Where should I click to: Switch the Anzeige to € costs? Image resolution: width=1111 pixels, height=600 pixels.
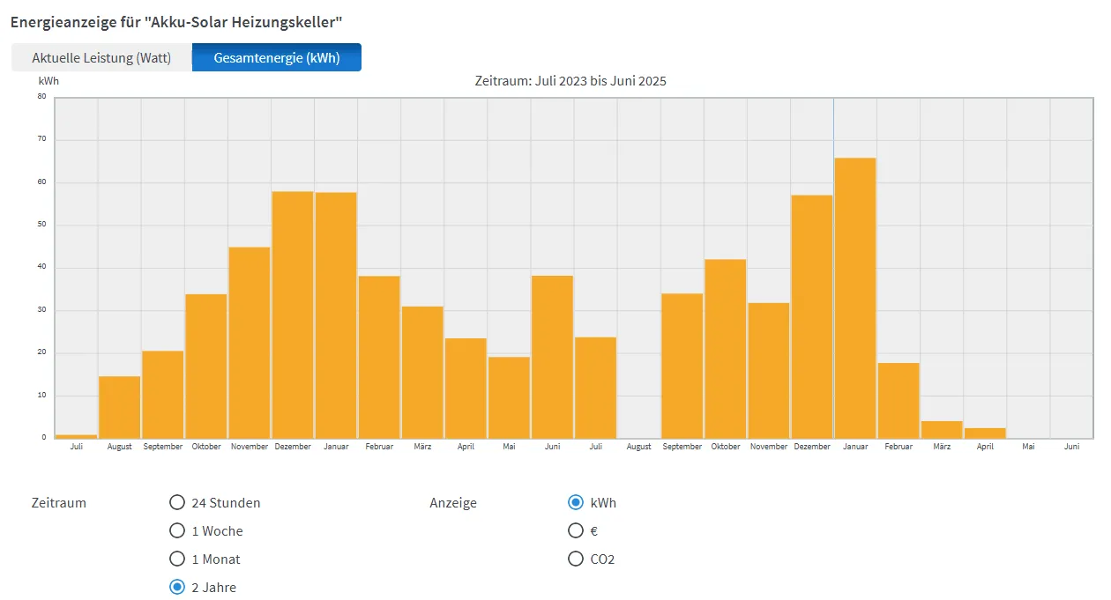point(576,531)
